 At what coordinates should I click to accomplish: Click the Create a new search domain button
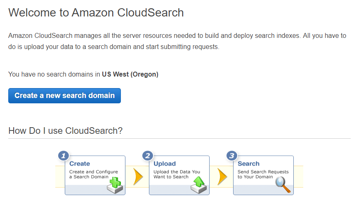point(64,96)
